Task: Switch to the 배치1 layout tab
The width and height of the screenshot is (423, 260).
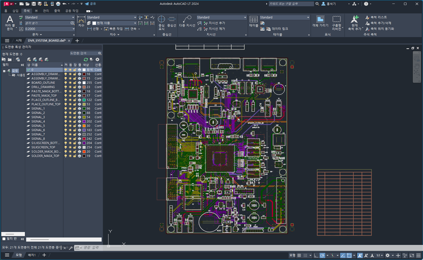Action: coord(32,255)
